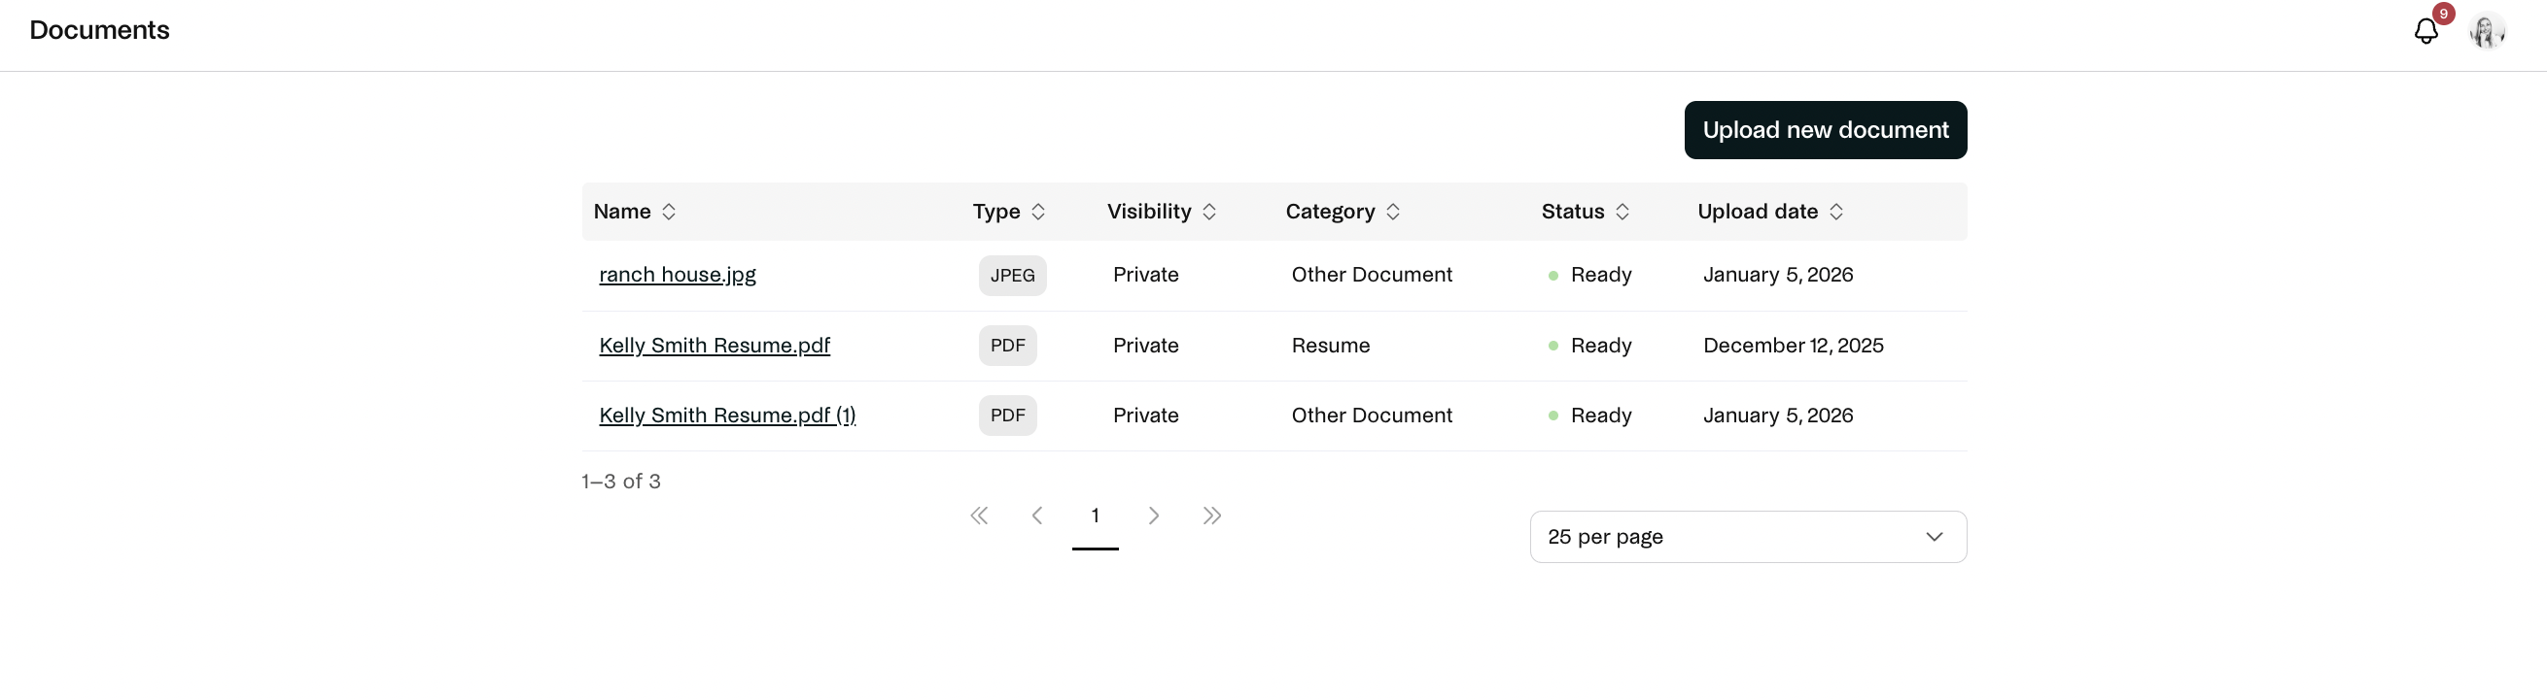Sort by Status column
The height and width of the screenshot is (699, 2547).
1585,212
